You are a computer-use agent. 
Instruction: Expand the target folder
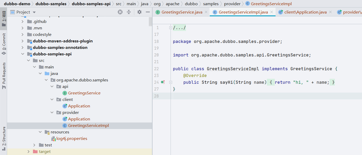pyautogui.click(x=28, y=151)
